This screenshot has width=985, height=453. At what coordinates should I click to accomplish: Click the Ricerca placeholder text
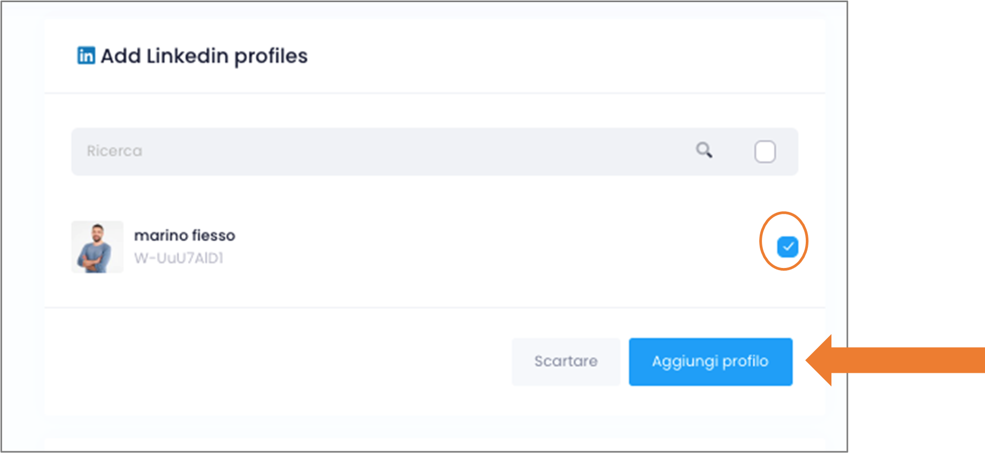click(114, 151)
